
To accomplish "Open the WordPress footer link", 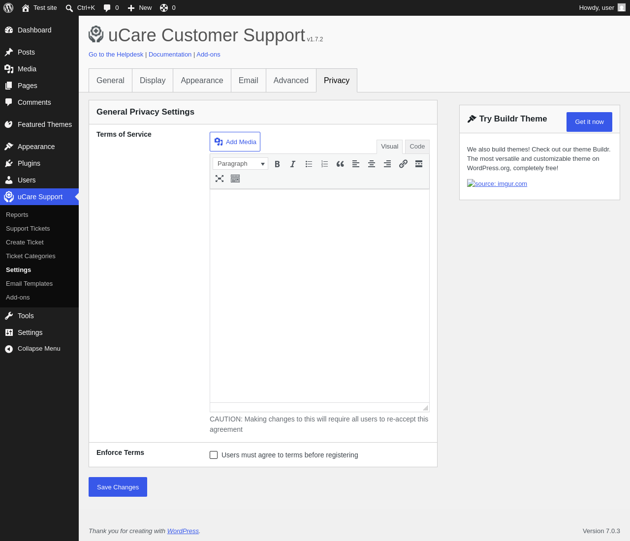I will click(x=183, y=531).
